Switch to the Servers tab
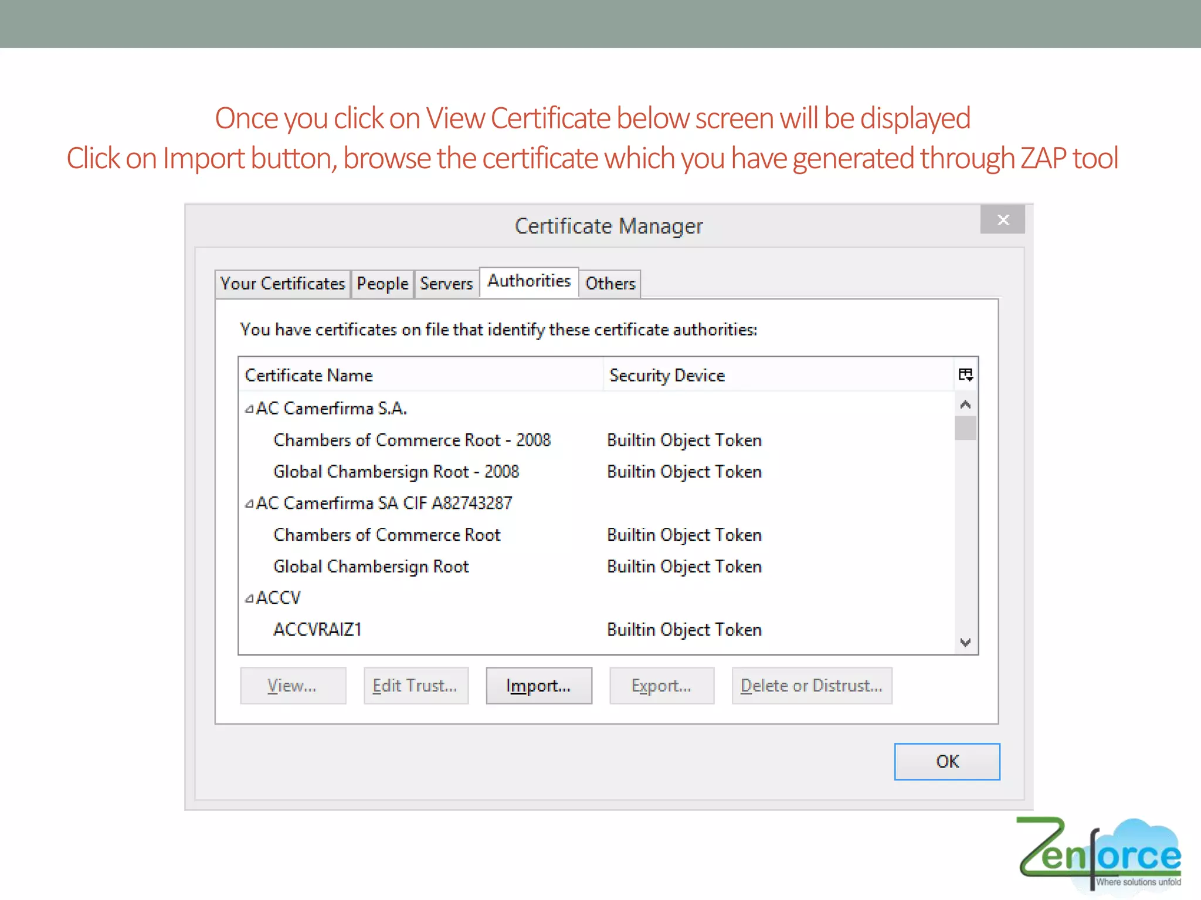 click(446, 284)
